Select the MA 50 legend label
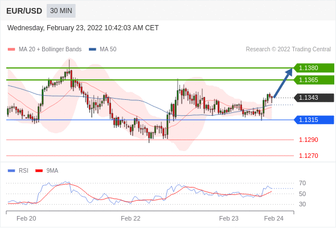This screenshot has width=336, height=228. [108, 50]
